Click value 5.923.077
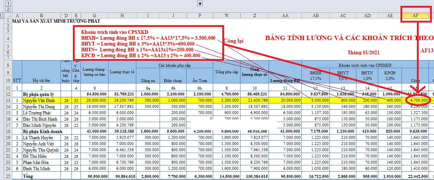The height and width of the screenshot is (180, 434). tap(122, 138)
